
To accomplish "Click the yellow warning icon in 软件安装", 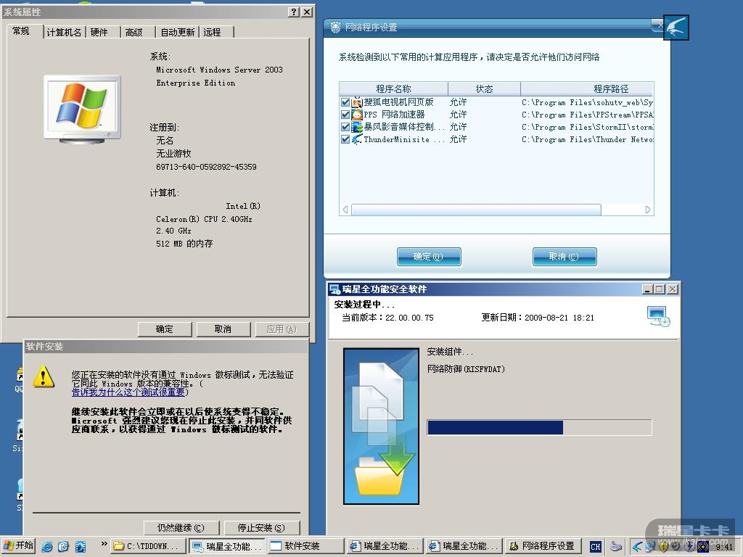I will click(44, 377).
